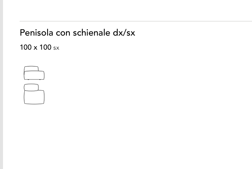Click the 'x' between the dimensions

point(35,48)
